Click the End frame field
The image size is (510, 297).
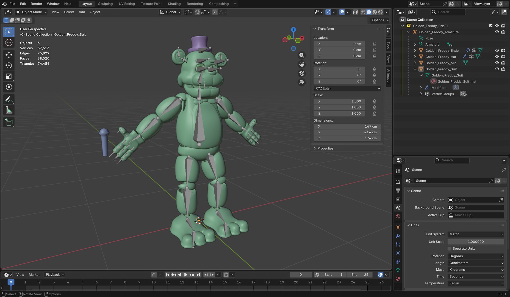360,275
